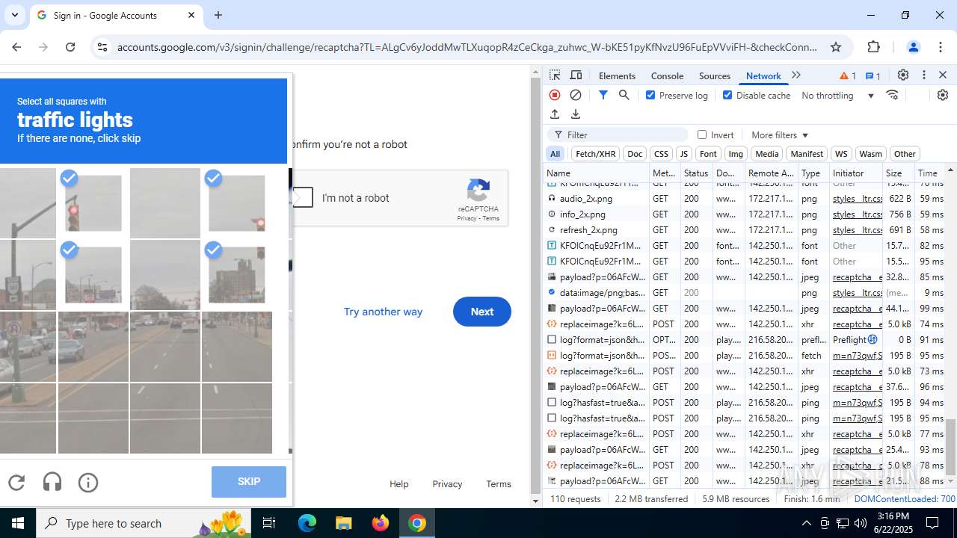Toggle the network filter funnel icon
The image size is (957, 538).
(603, 95)
